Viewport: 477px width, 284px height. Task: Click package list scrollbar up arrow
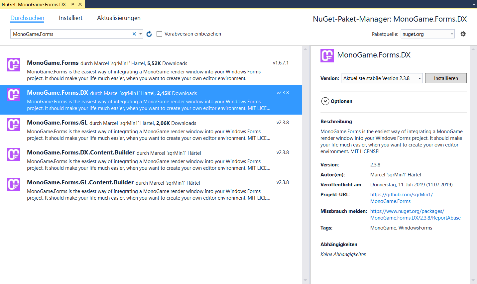[x=305, y=49]
